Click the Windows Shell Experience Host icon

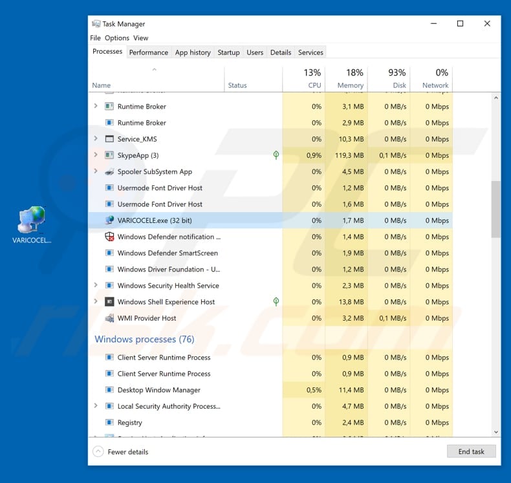click(109, 301)
